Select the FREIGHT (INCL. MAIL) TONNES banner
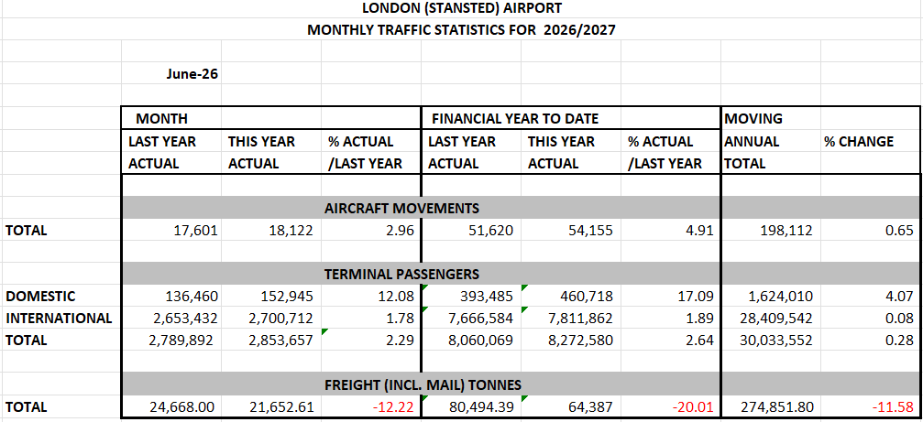Viewport: 923px width, 422px height. tap(423, 385)
